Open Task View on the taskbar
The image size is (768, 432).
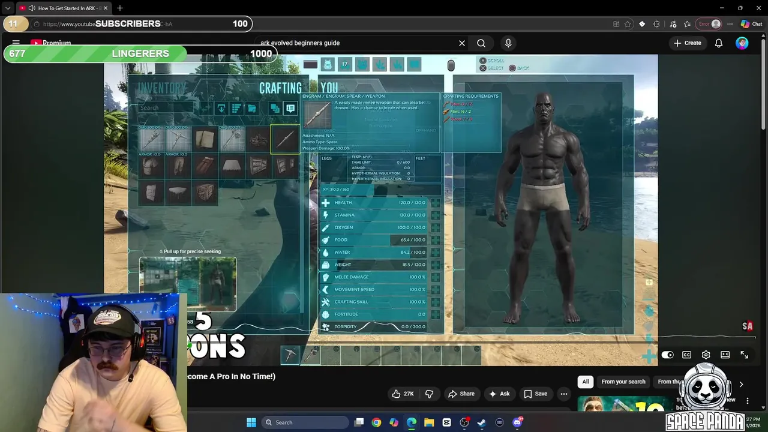pyautogui.click(x=359, y=422)
